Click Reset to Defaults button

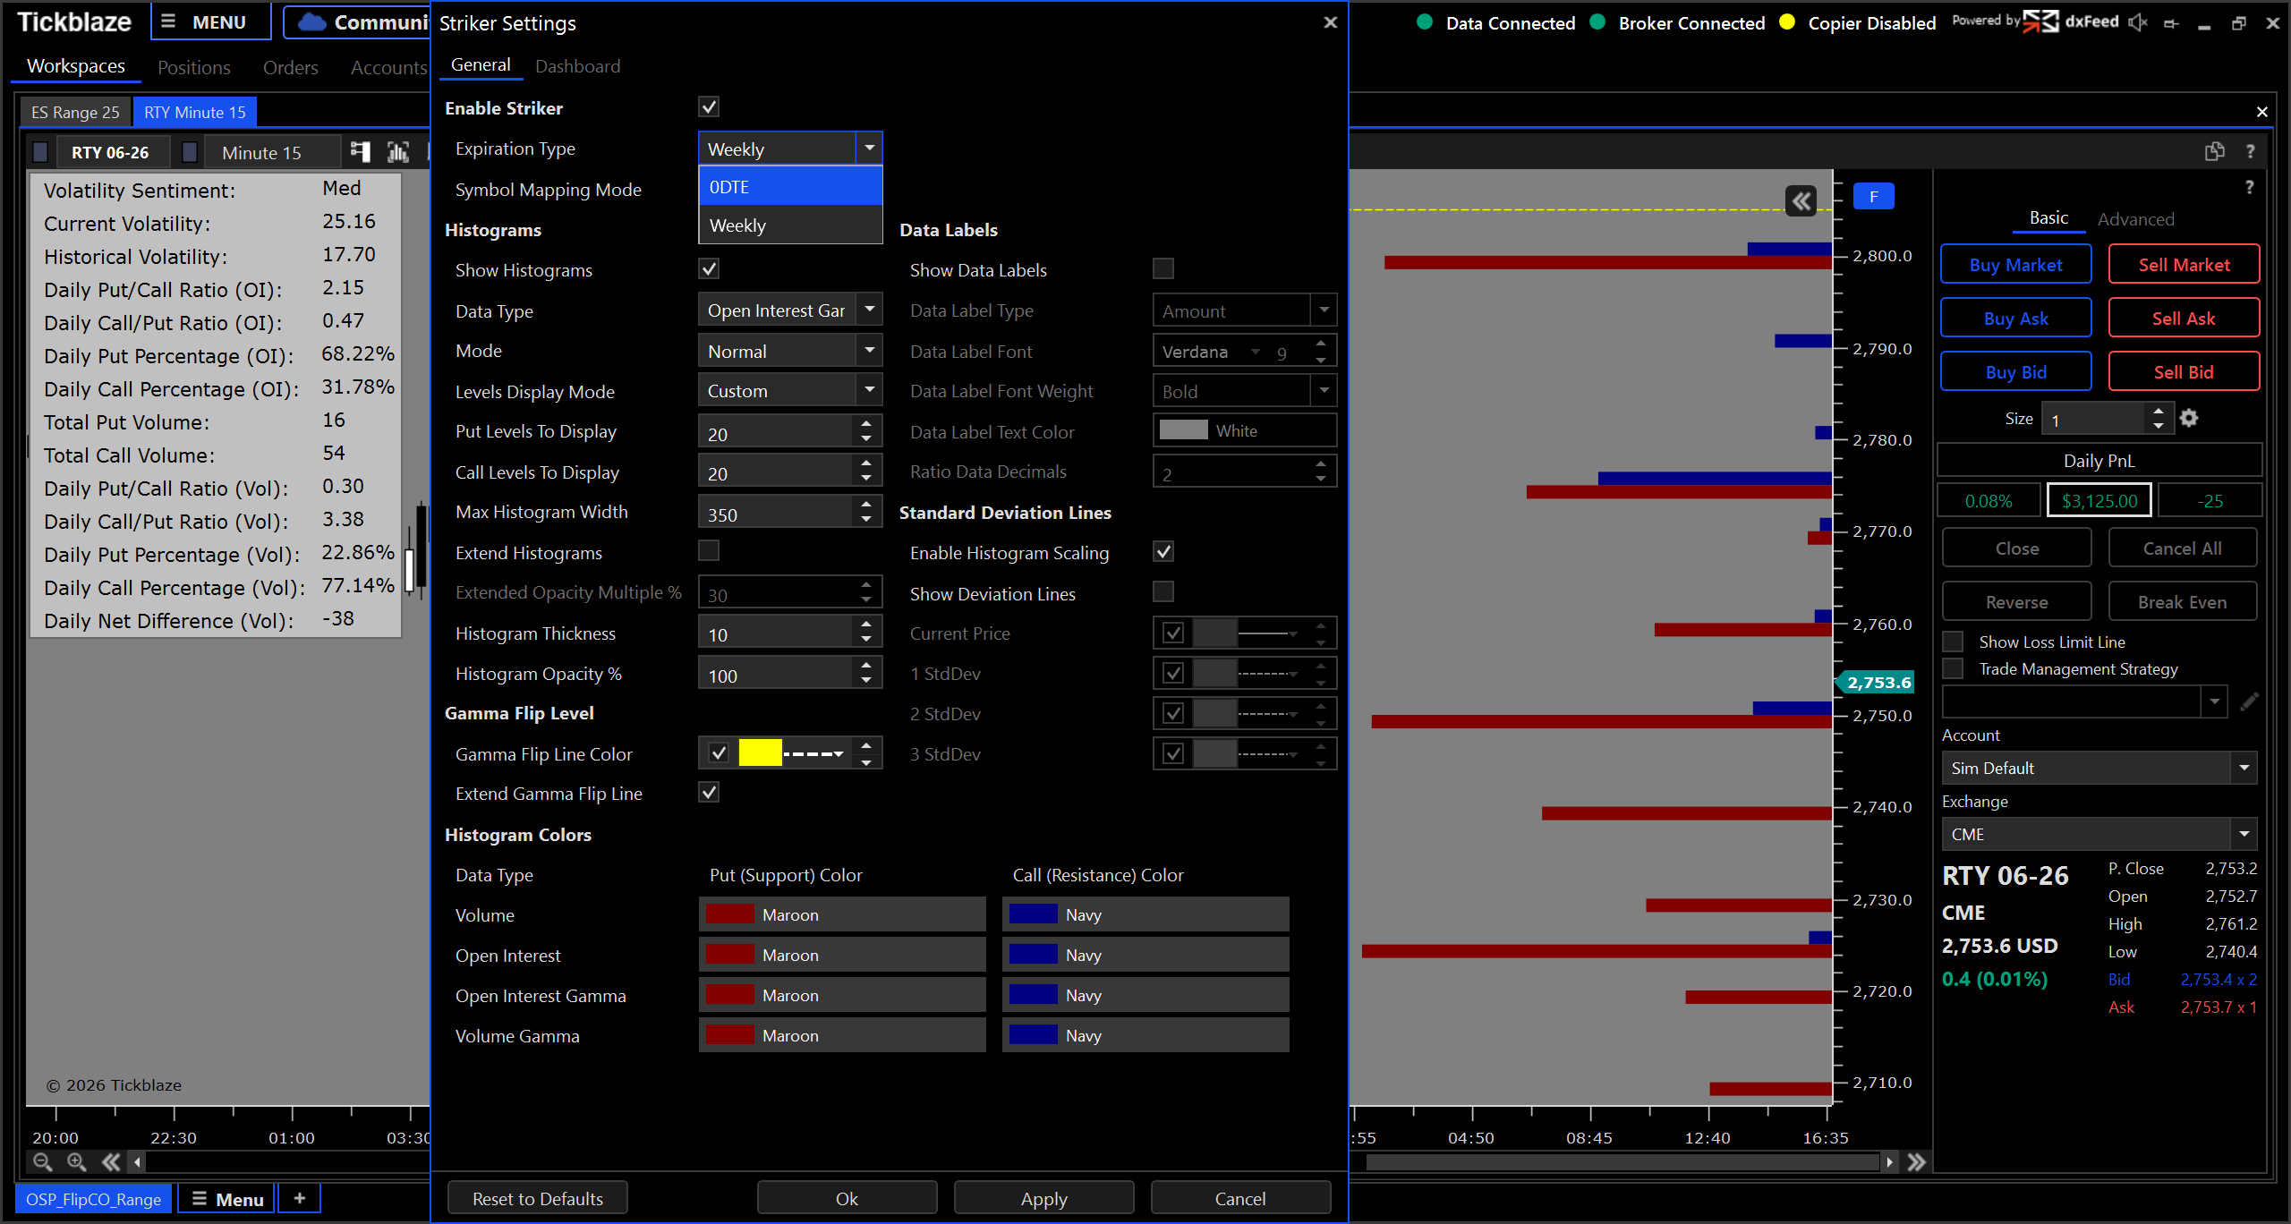[x=538, y=1198]
